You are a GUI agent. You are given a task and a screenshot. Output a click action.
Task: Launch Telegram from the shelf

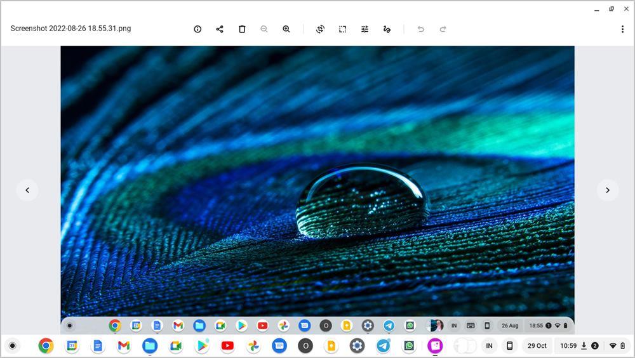383,346
